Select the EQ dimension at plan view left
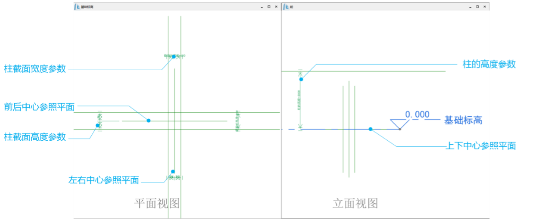538x220 pixels. point(100,121)
